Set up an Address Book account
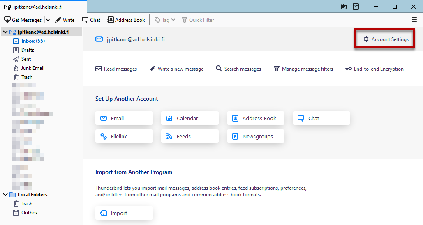Viewport: 423px width, 225px height. pos(256,118)
